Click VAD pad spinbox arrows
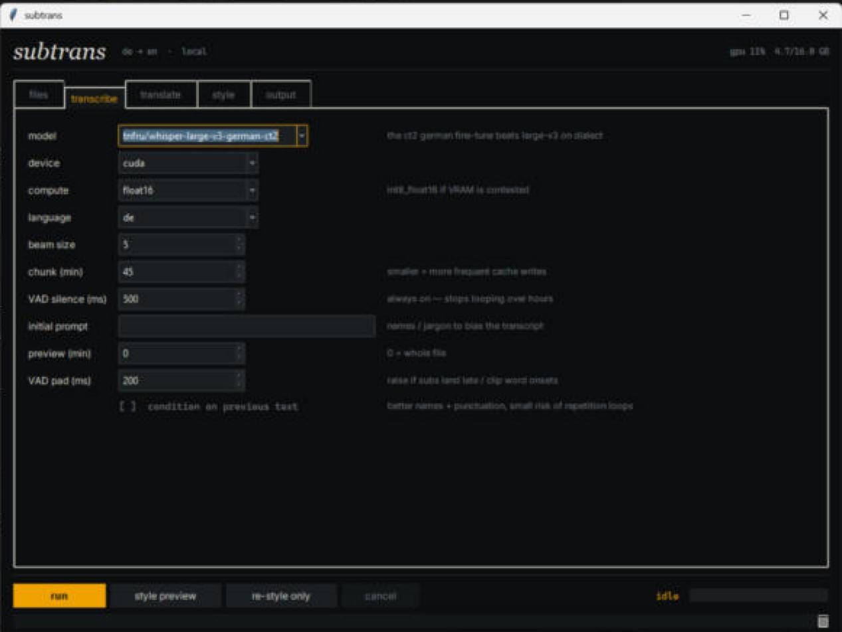This screenshot has height=632, width=842. 239,380
